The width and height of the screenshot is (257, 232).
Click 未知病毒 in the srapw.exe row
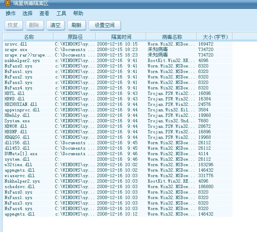(158, 49)
